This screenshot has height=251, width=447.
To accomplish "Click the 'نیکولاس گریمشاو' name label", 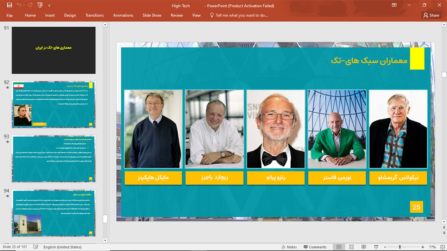I will click(398, 178).
